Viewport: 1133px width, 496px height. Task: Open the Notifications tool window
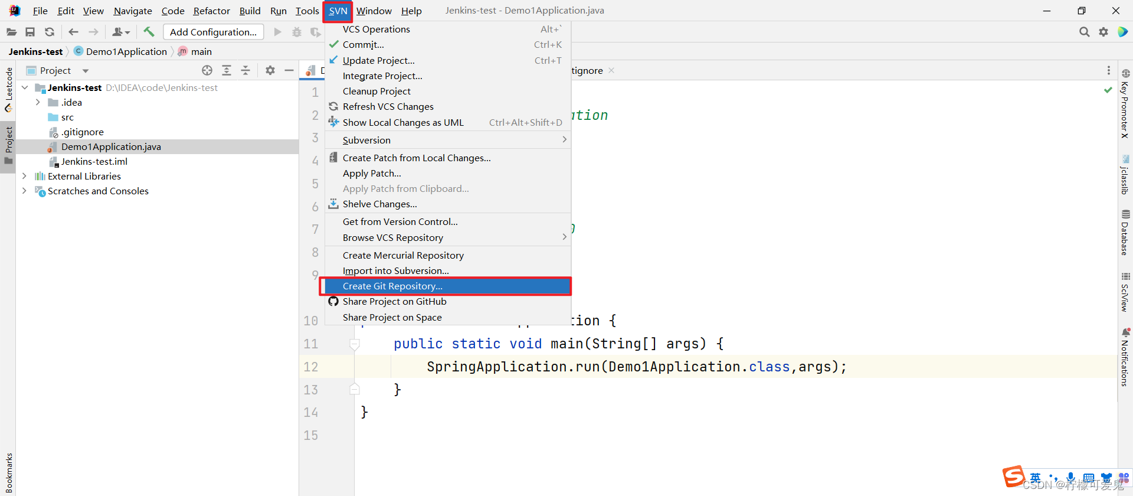coord(1125,357)
